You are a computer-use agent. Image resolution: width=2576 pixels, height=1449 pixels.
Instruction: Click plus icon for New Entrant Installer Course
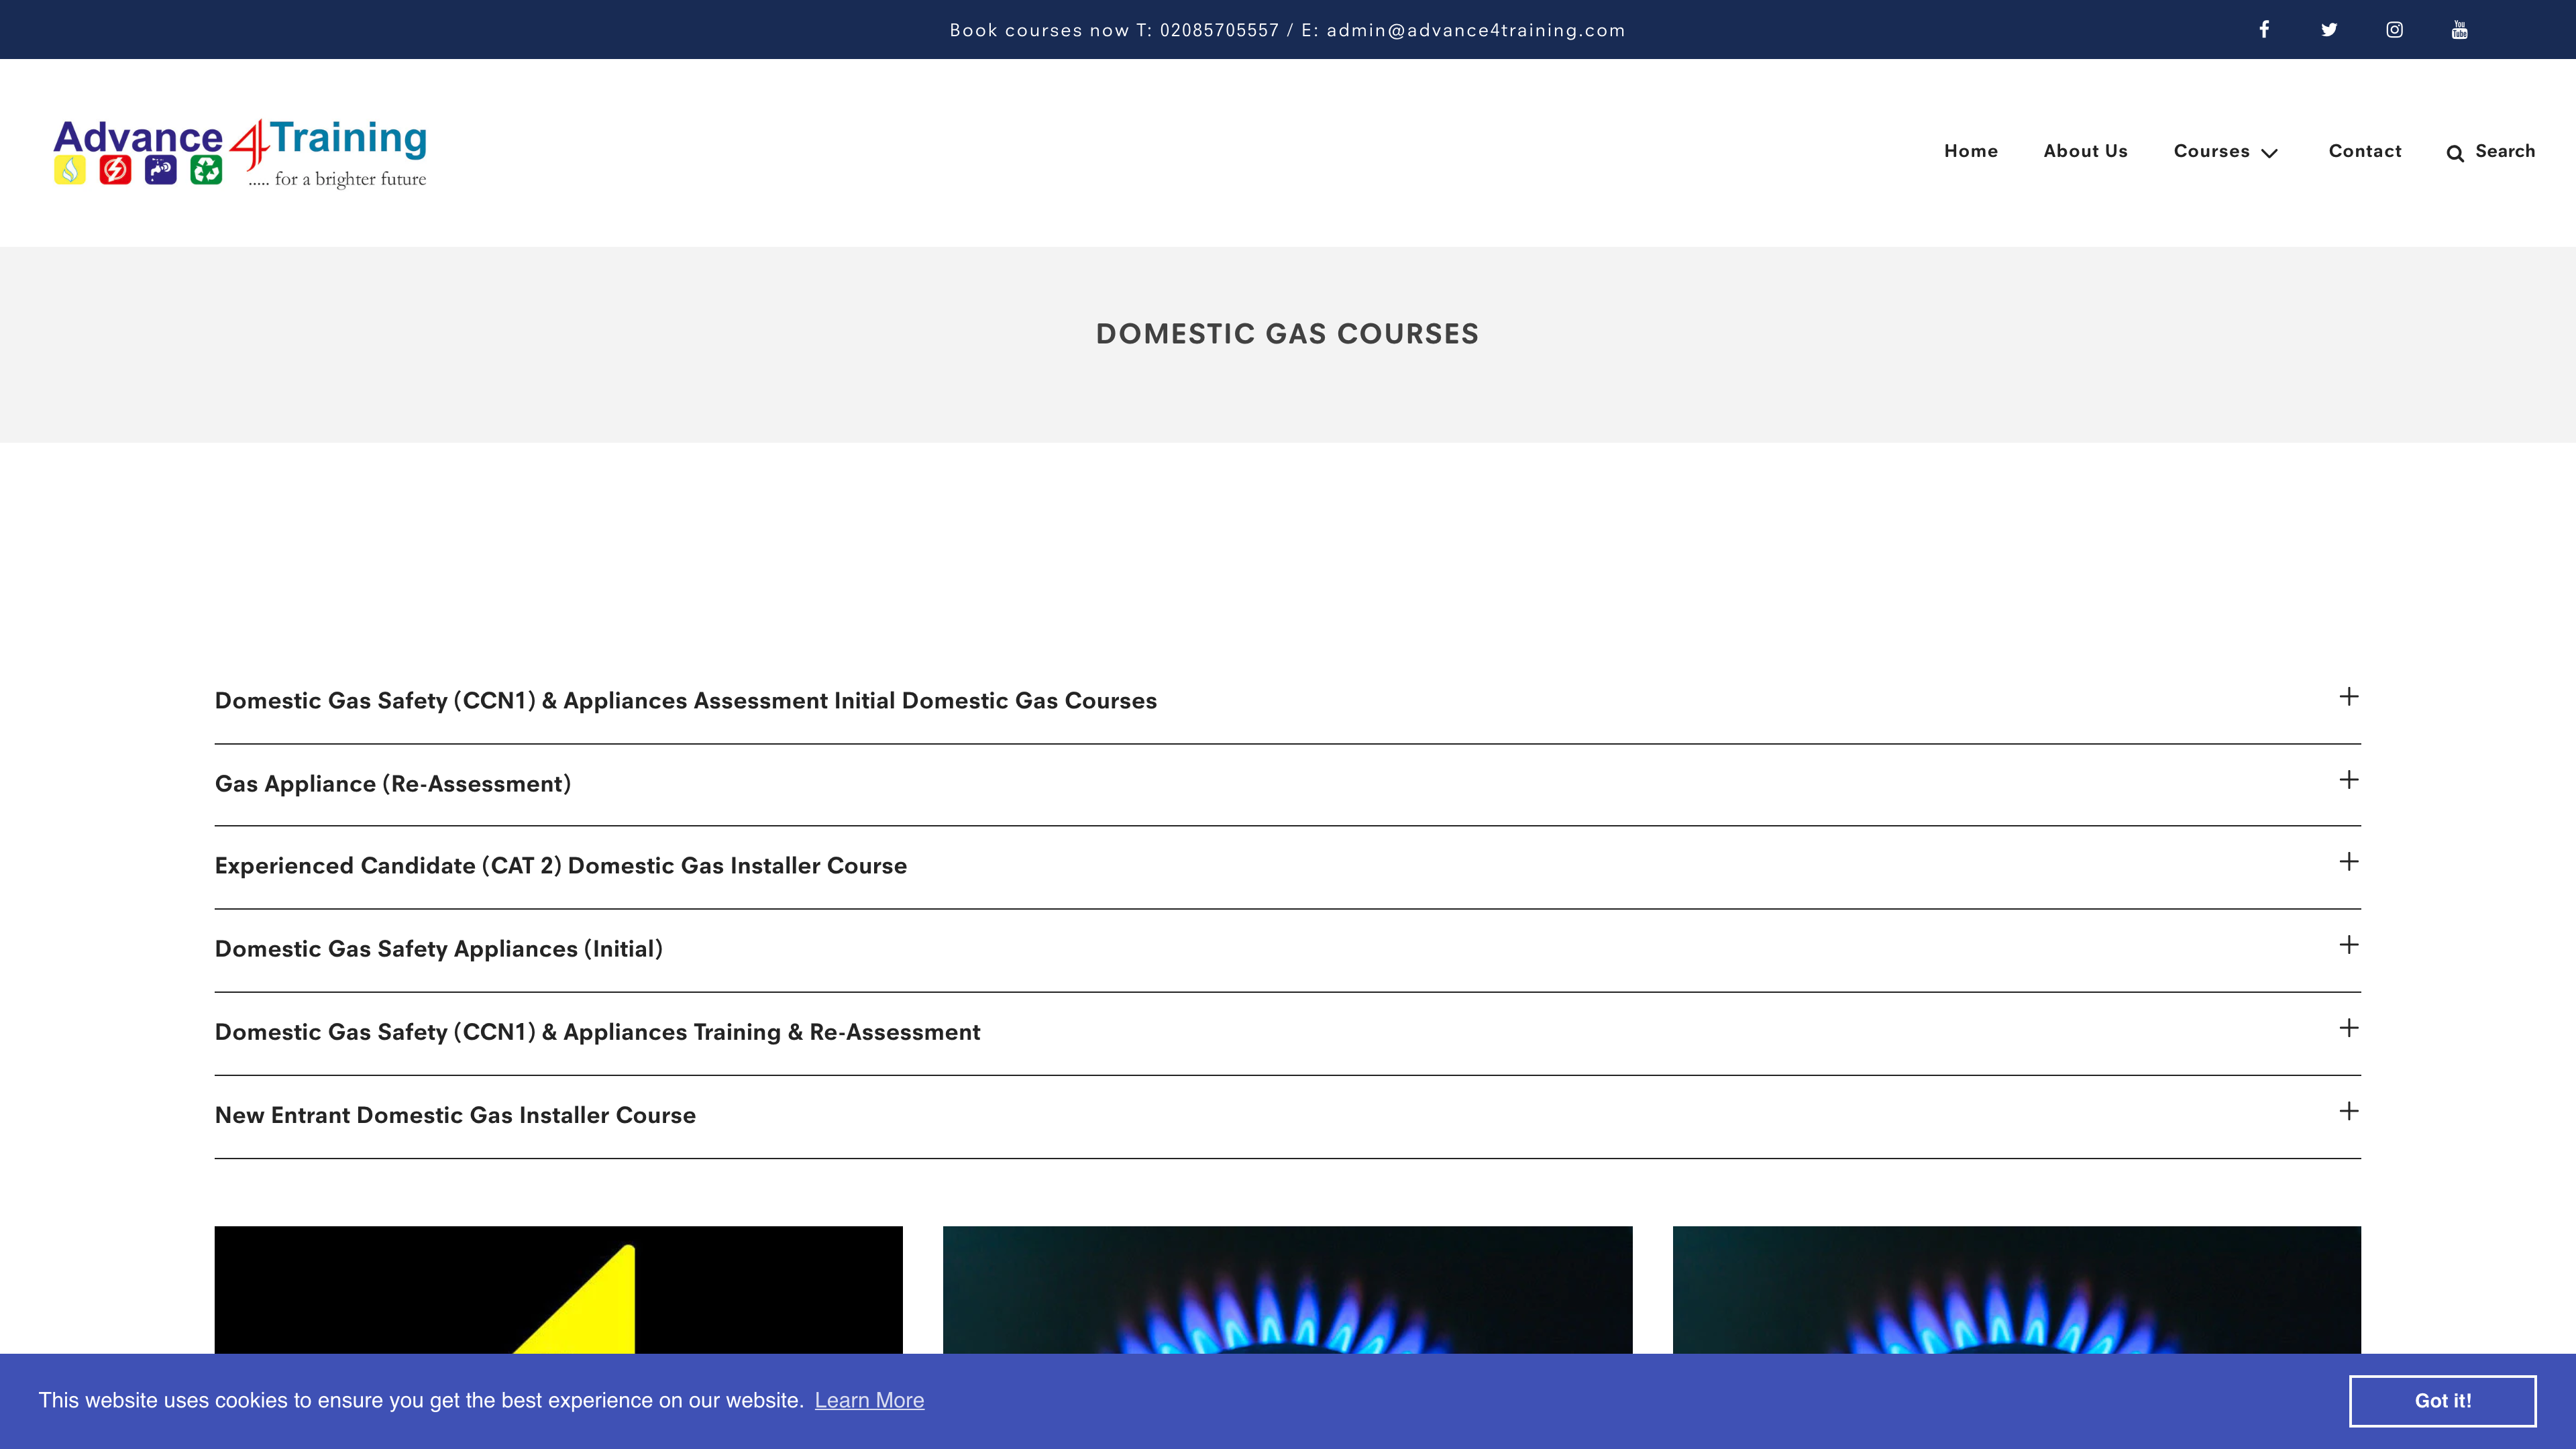point(2349,1111)
